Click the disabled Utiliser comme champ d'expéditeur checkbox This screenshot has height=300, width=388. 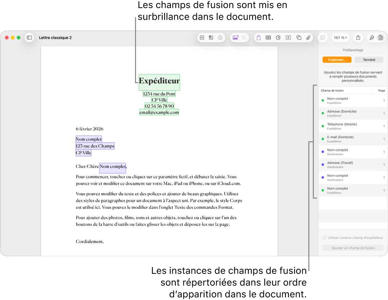coord(324,237)
